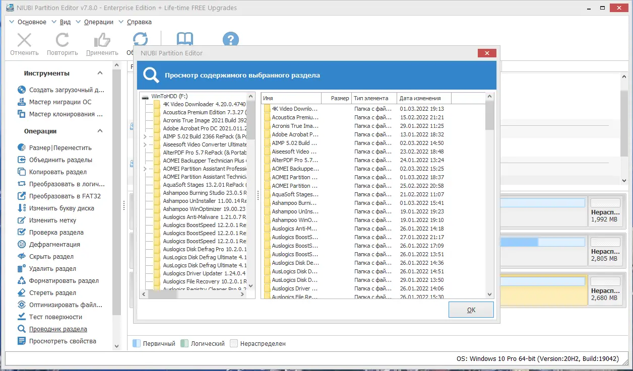Screen dimensions: 633x371
Task: Select Acronis True Image 2021 tree folder
Action: pos(205,120)
